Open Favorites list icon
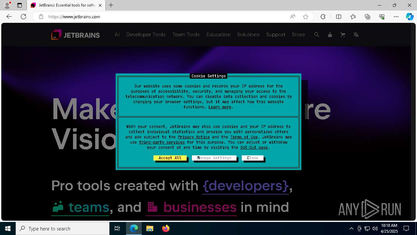This screenshot has width=417, height=235. (353, 17)
